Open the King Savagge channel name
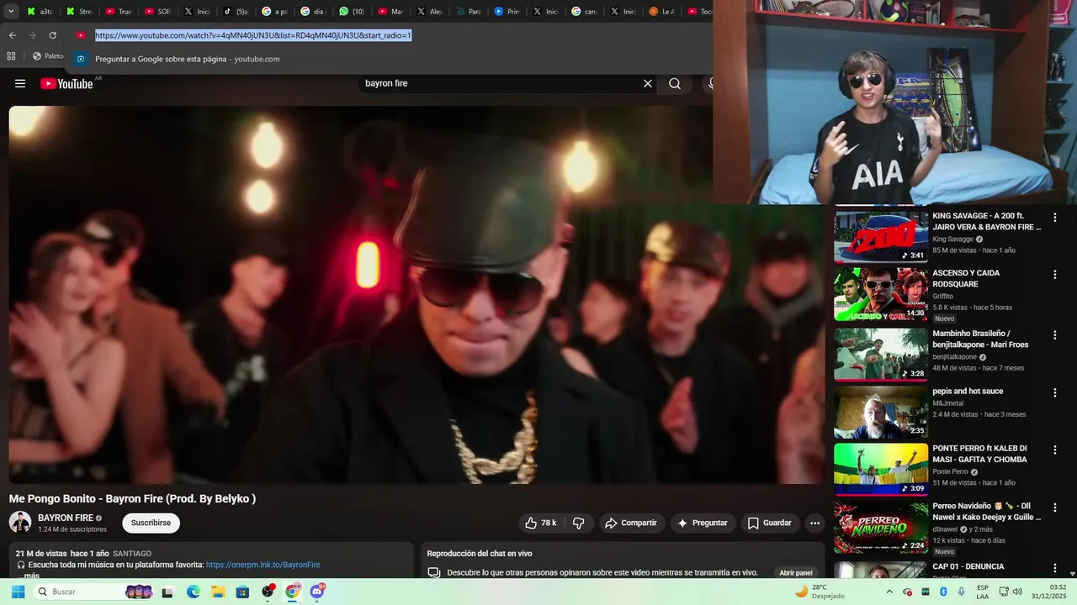Image resolution: width=1077 pixels, height=605 pixels. [952, 239]
